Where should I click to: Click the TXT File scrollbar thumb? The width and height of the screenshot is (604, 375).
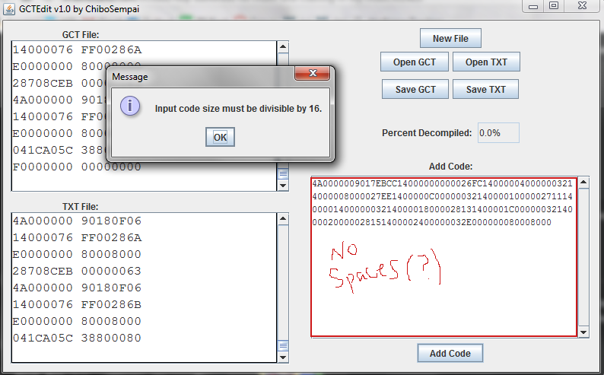click(x=283, y=345)
